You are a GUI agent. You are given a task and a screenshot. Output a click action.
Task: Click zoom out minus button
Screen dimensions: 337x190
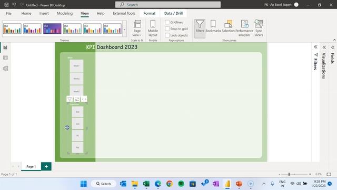pyautogui.click(x=280, y=174)
